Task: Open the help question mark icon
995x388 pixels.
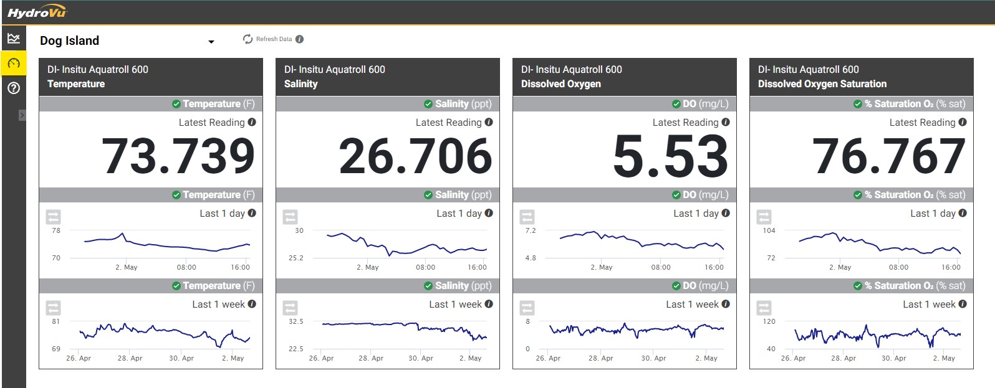Action: click(14, 88)
